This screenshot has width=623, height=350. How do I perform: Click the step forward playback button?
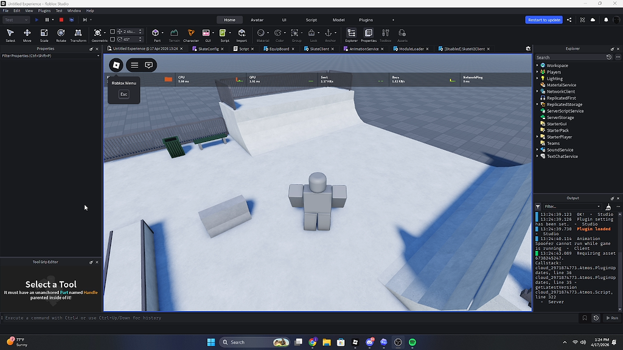tap(85, 20)
